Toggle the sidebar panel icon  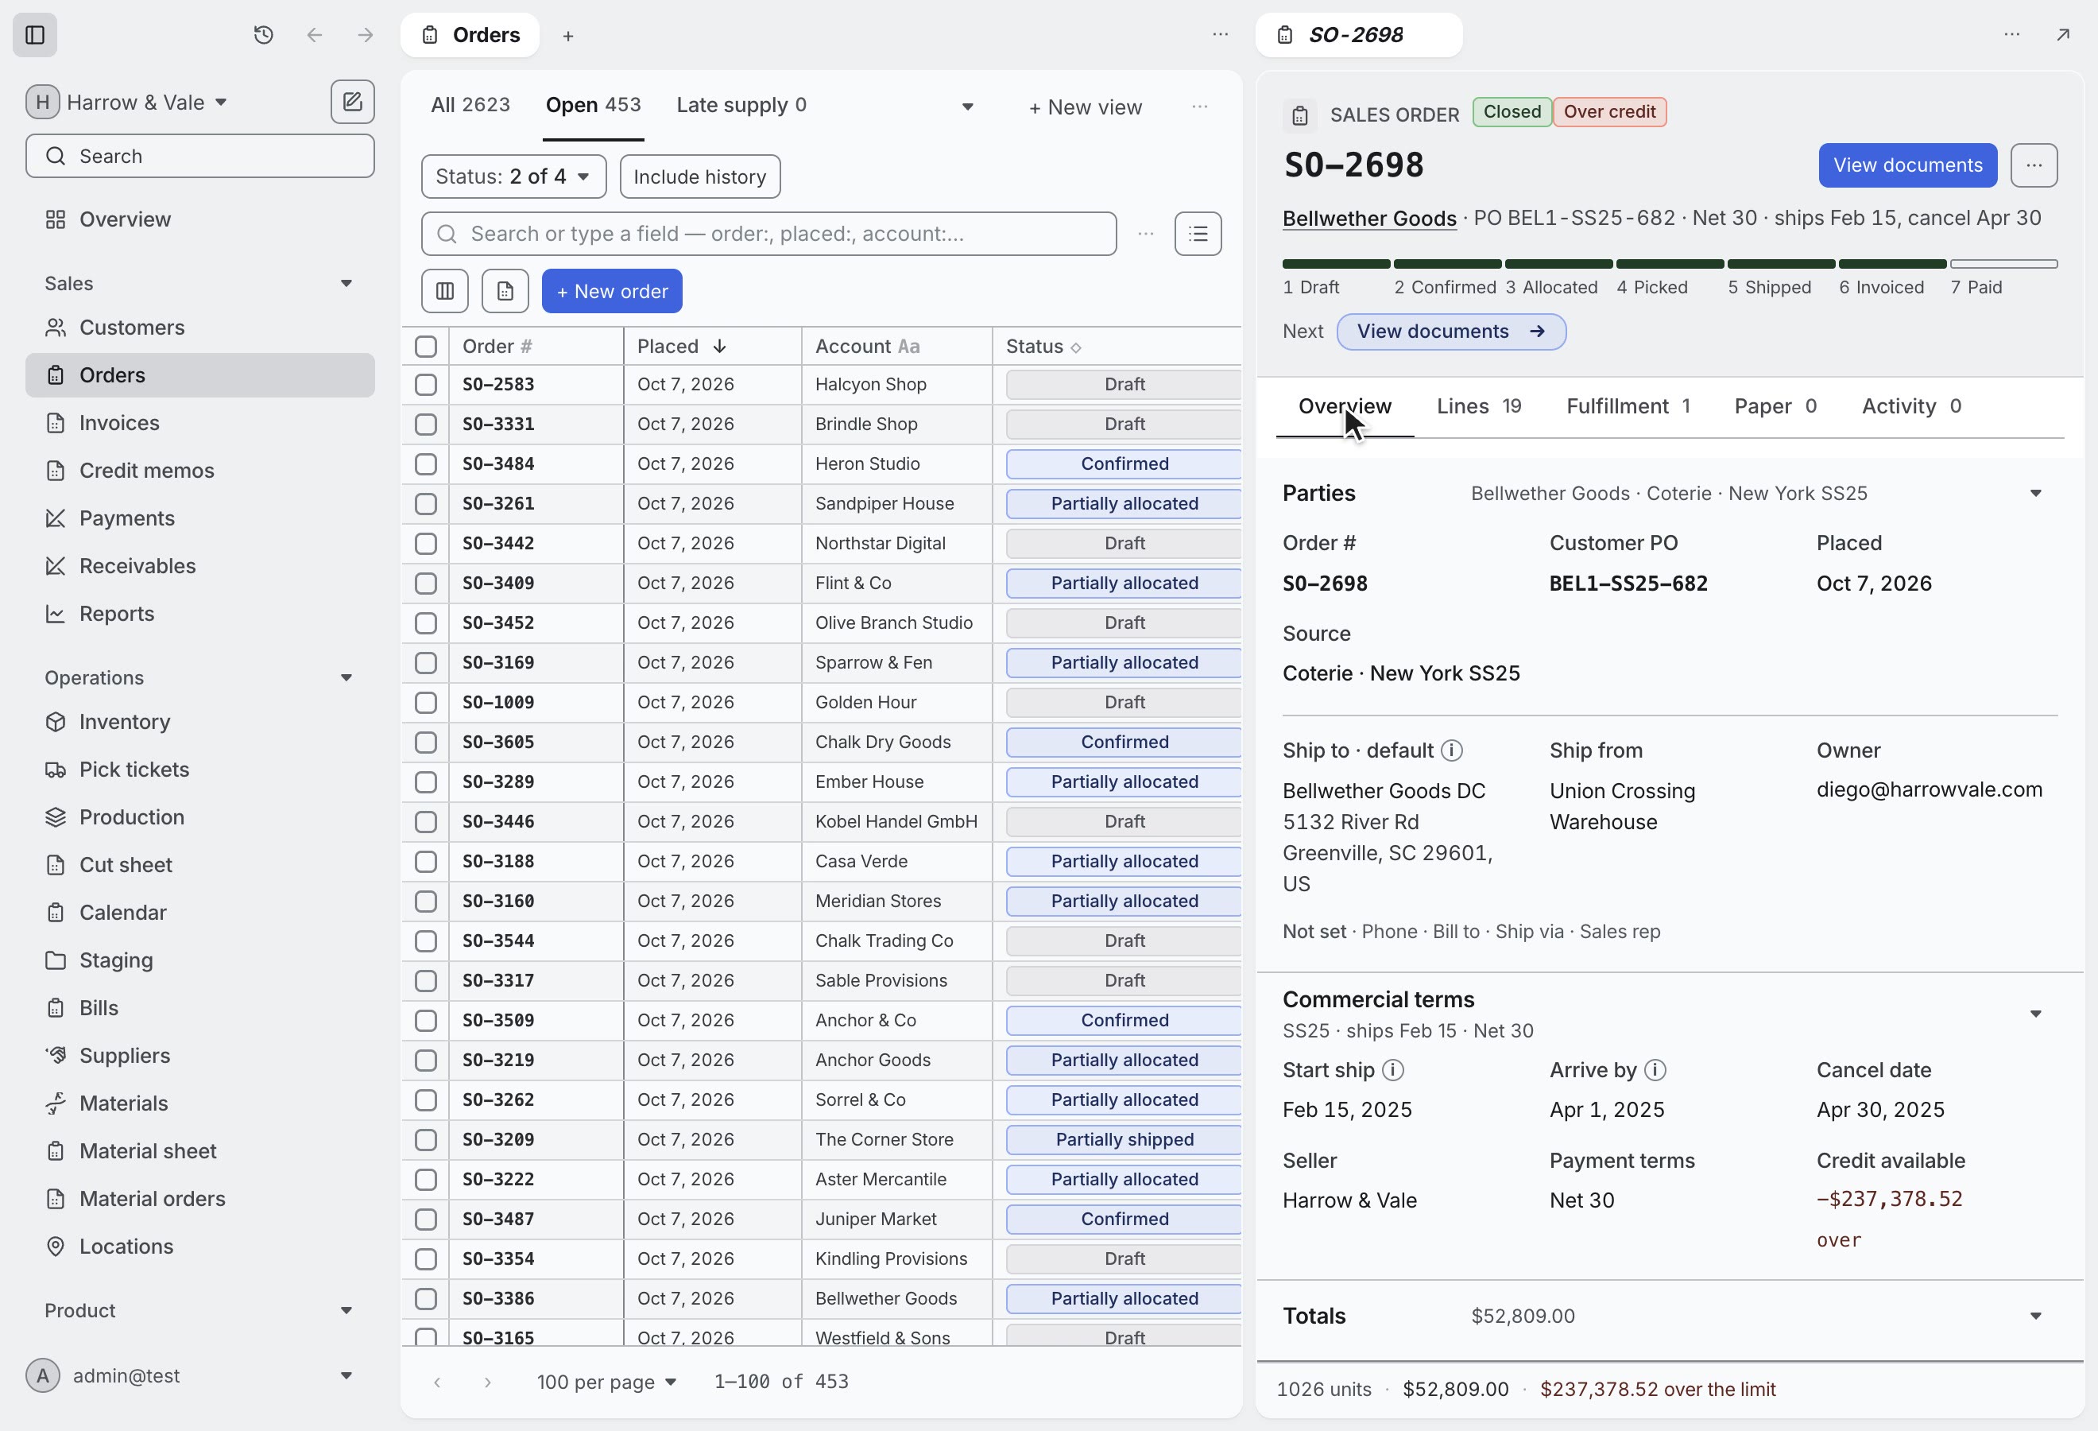point(35,35)
